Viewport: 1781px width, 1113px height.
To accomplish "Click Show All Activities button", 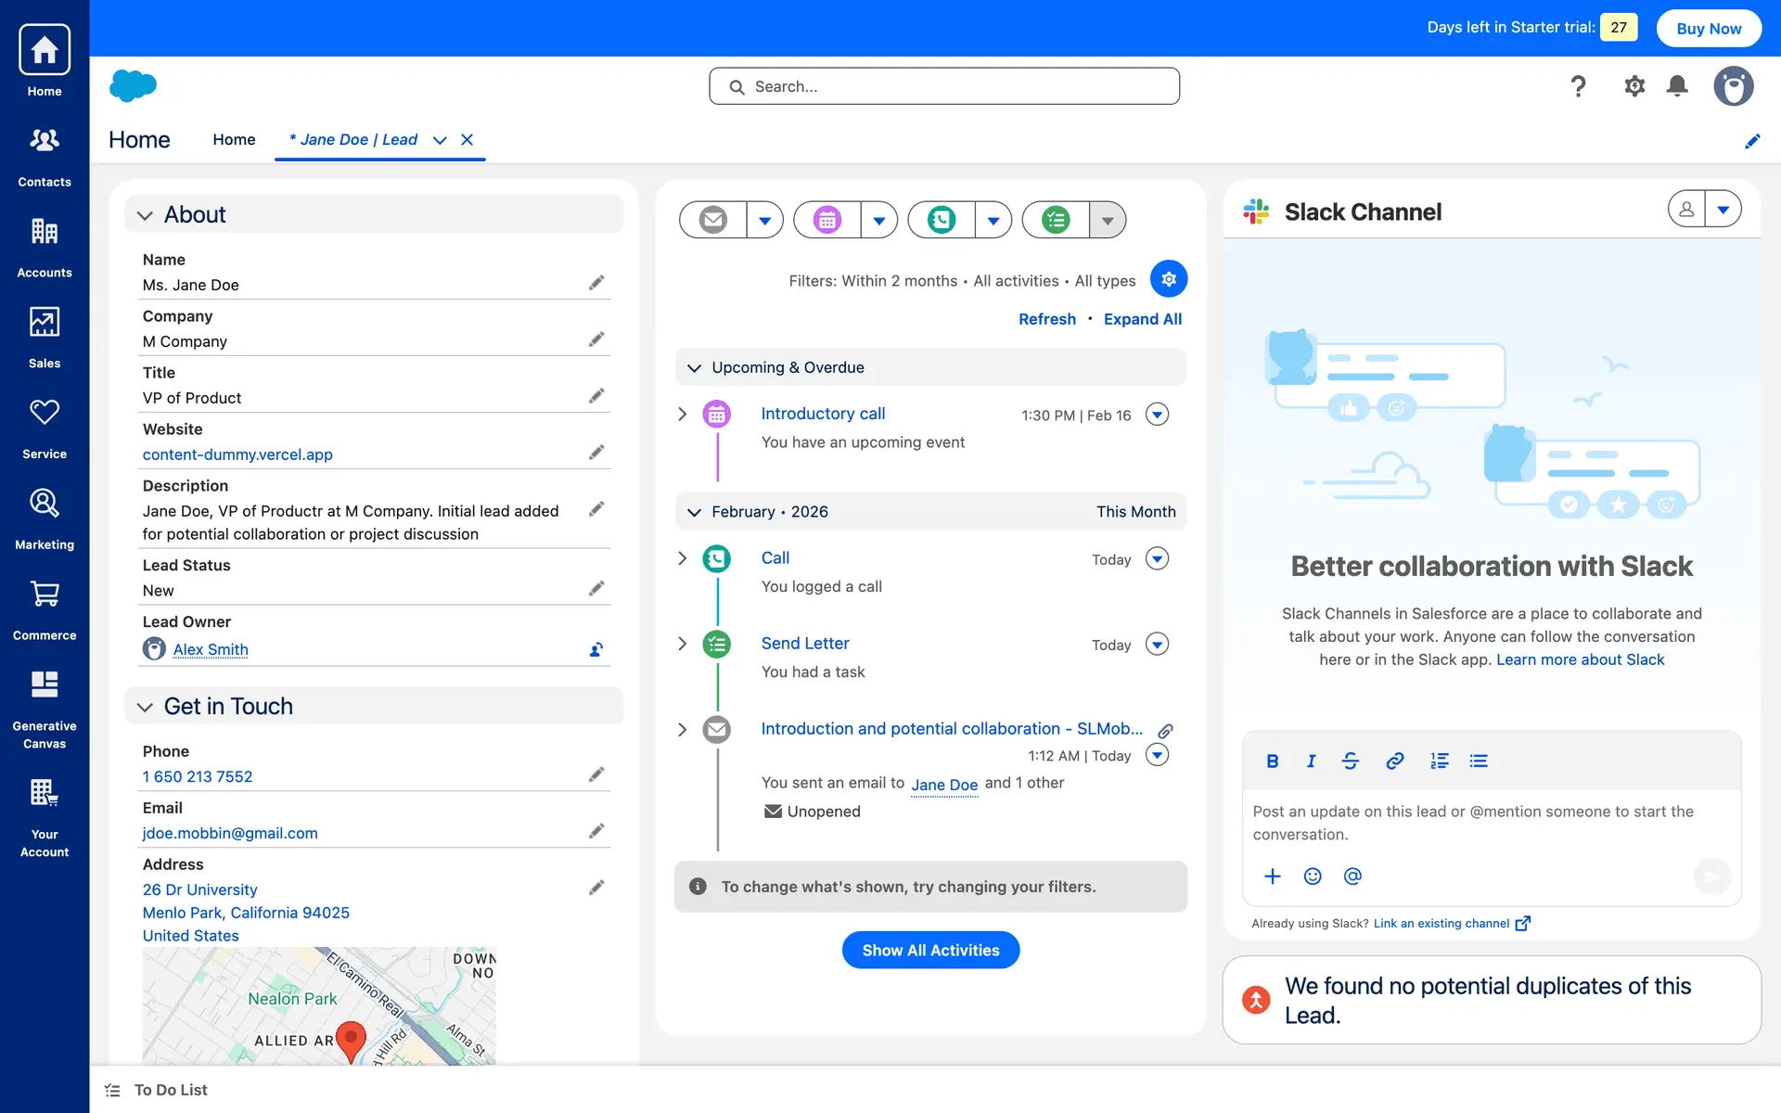I will click(x=930, y=950).
